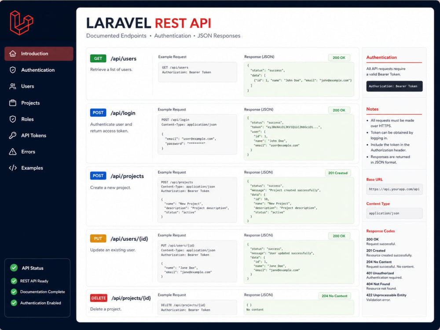Click the 'LARAVEL REST API' page title
This screenshot has height=330, width=440.
click(x=148, y=23)
